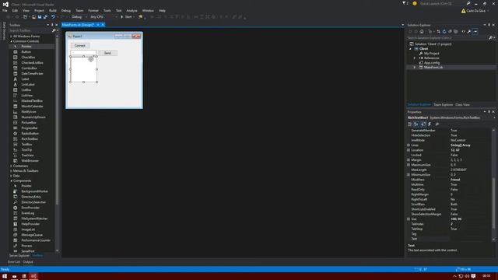This screenshot has height=280, width=498.
Task: Select the ListView toolbox control
Action: [x=27, y=95]
